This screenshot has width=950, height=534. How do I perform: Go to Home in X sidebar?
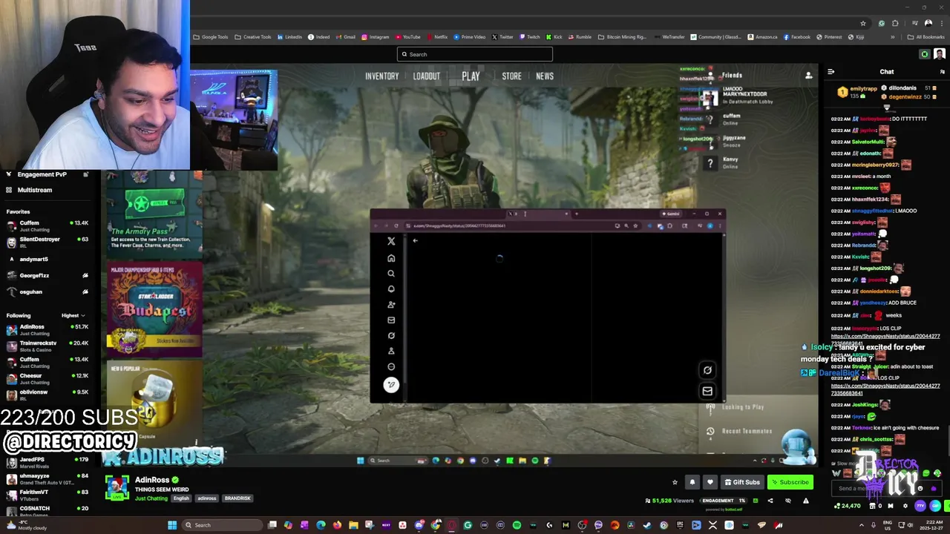391,258
